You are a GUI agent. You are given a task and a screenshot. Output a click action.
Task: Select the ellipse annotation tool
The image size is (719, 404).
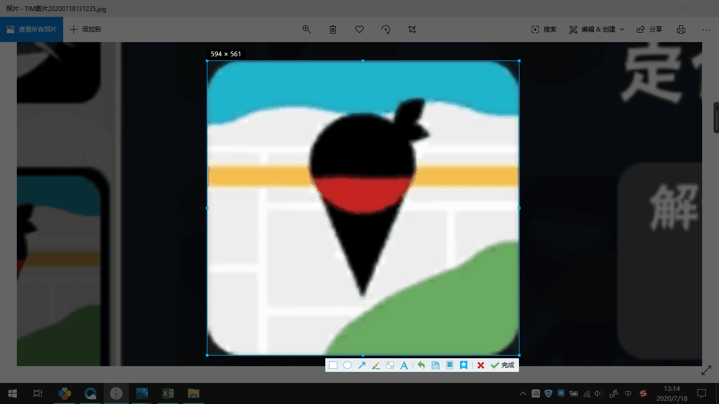[347, 365]
